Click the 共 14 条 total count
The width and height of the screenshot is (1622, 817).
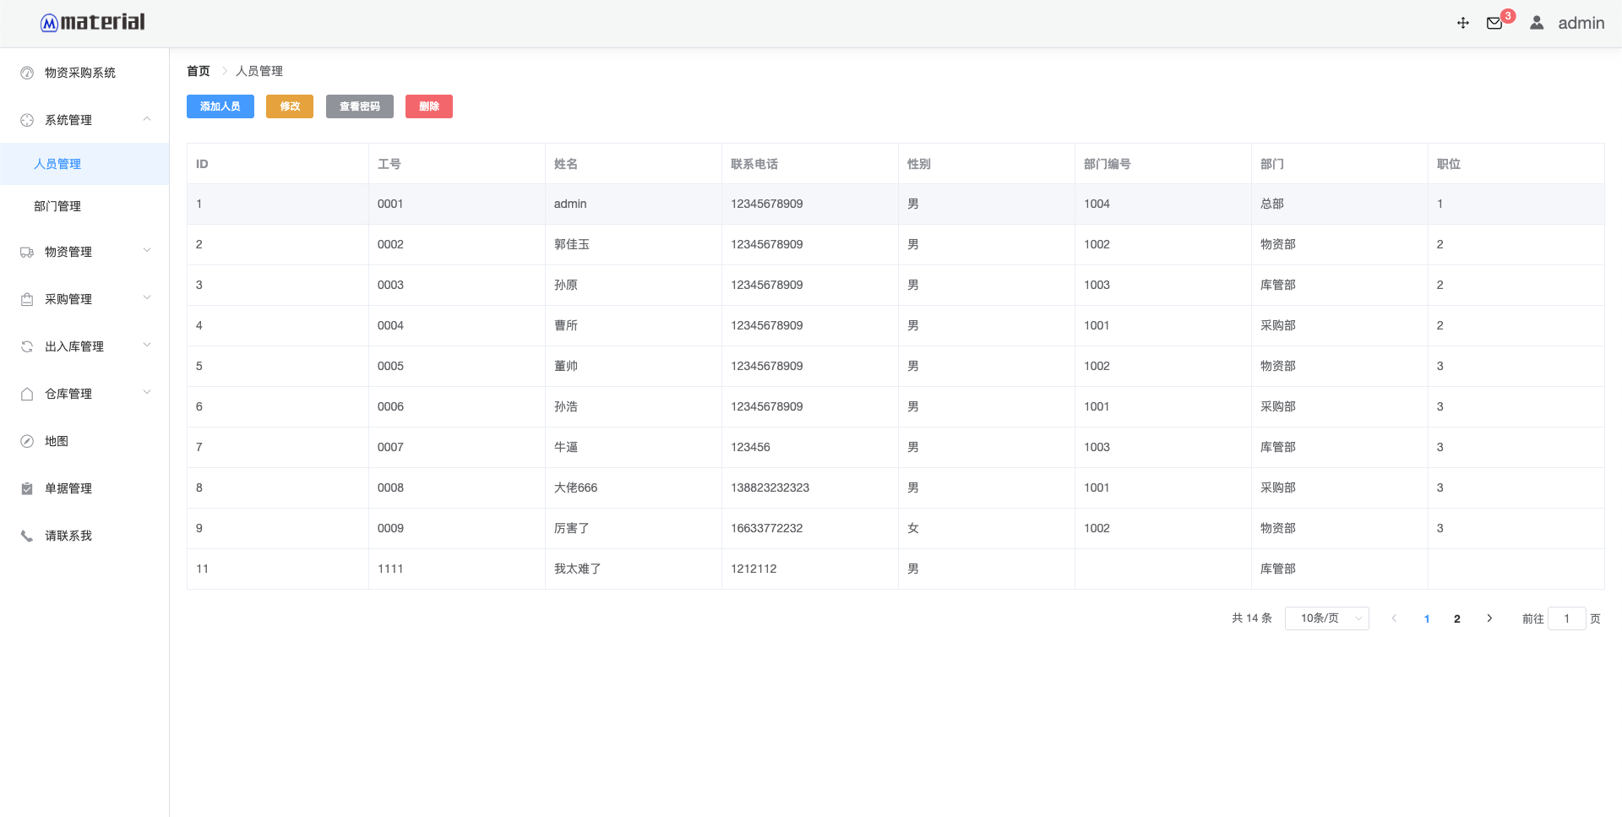click(1252, 618)
